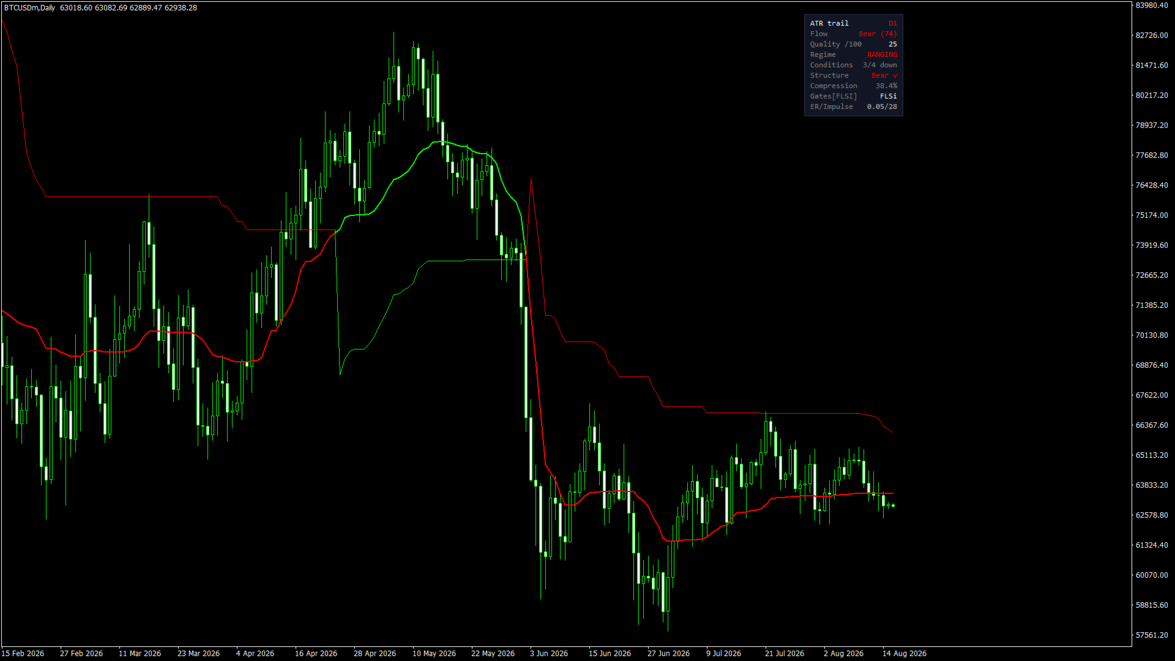Viewport: 1175px width, 661px height.
Task: Click the 27 Jun 2026 date label
Action: [x=669, y=654]
